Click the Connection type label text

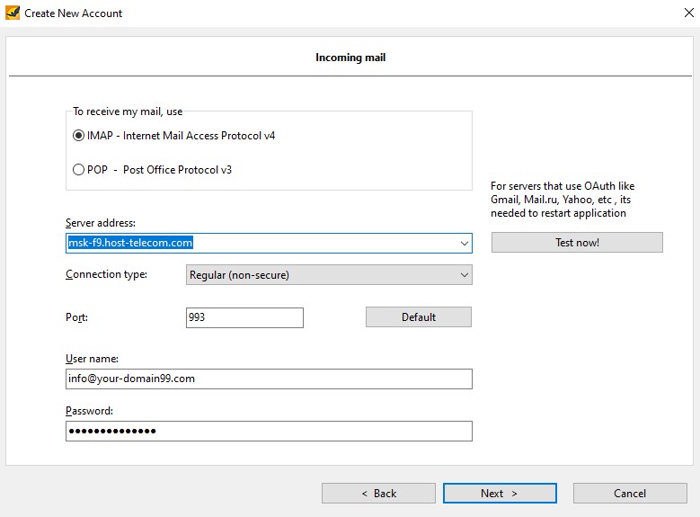106,274
